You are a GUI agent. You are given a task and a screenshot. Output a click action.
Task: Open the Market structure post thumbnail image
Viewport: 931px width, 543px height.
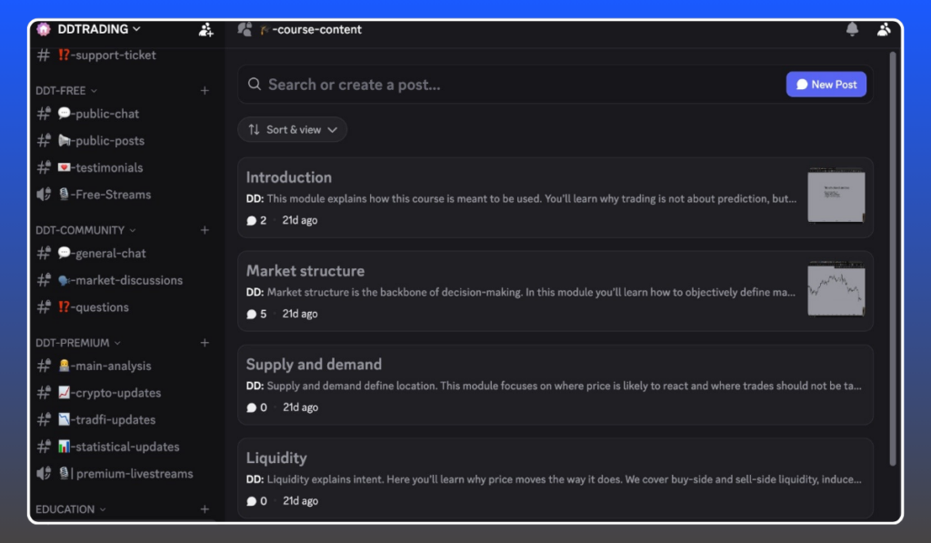click(836, 289)
